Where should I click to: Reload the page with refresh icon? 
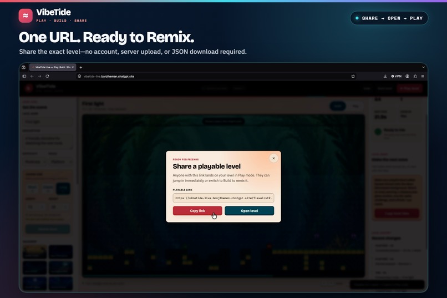tap(47, 76)
